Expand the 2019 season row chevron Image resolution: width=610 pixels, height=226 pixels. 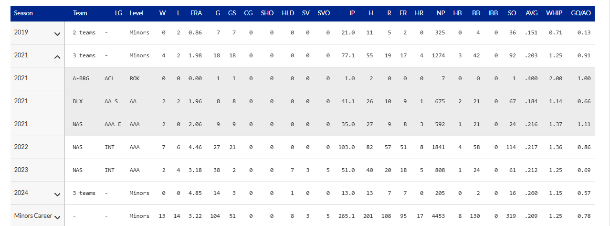click(57, 34)
